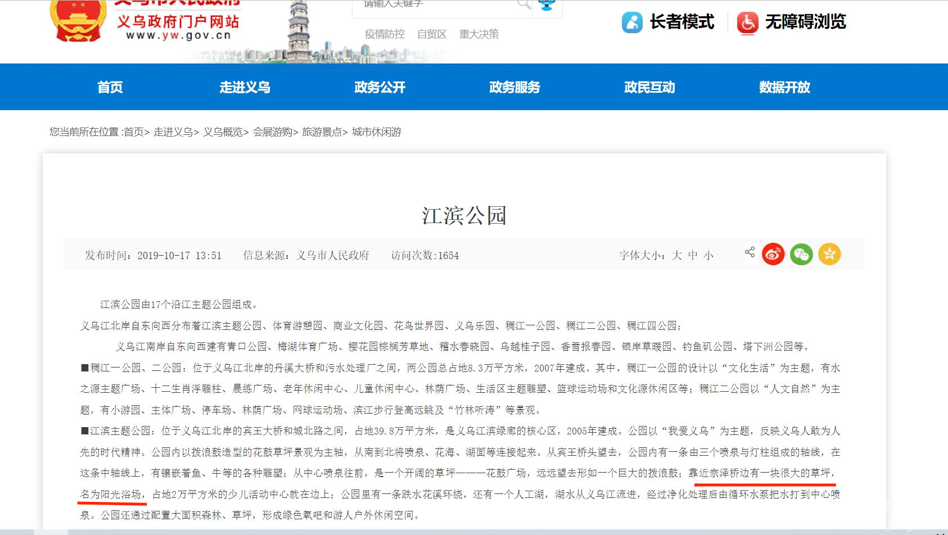The width and height of the screenshot is (948, 535).
Task: Open the 首页 navigation tab
Action: coord(110,87)
